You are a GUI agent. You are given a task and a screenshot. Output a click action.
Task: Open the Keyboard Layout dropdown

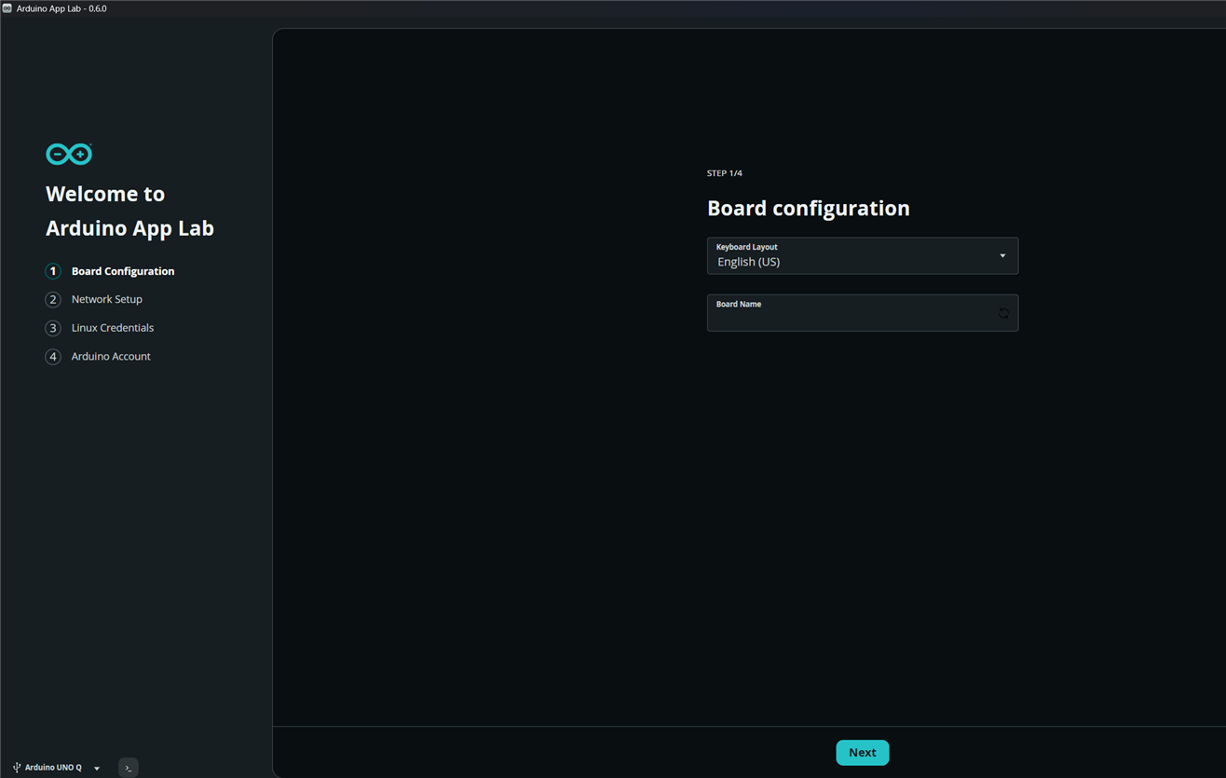click(862, 256)
